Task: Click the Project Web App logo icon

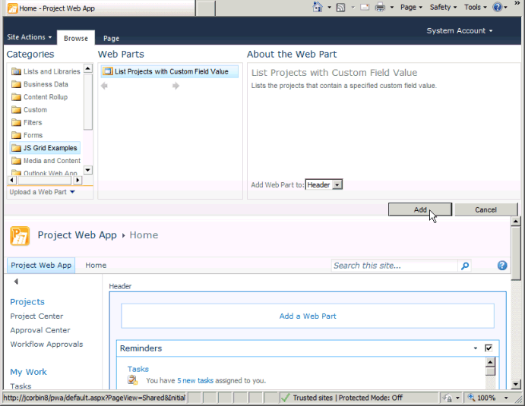Action: point(20,235)
